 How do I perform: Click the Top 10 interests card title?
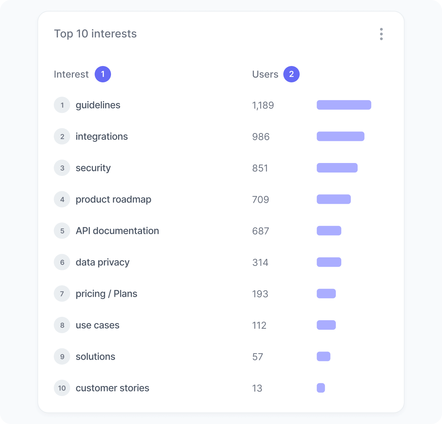coord(95,34)
